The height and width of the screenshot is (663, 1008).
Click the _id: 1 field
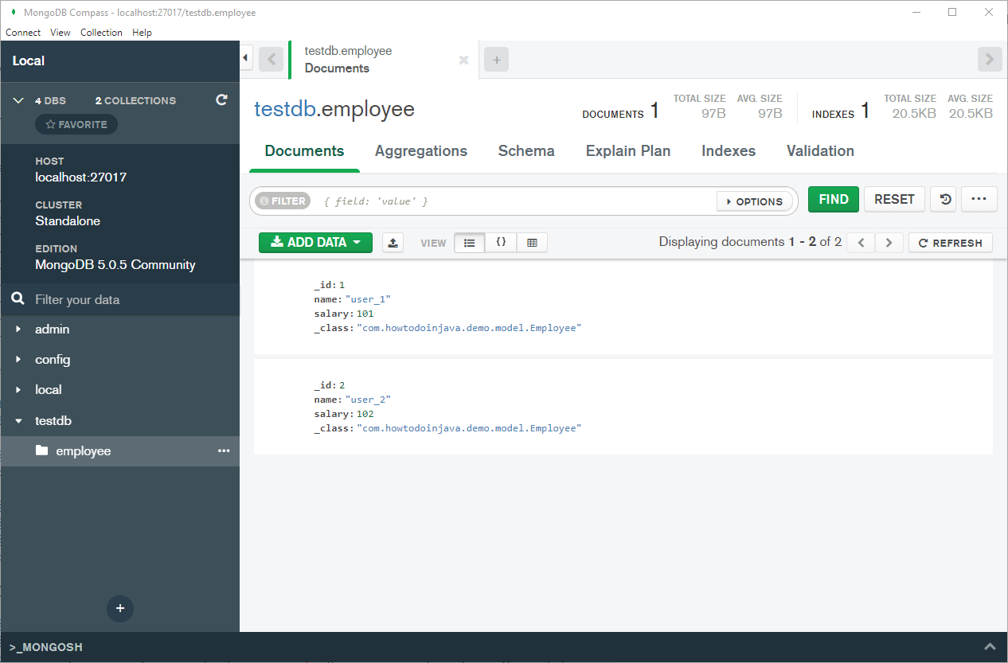pos(330,285)
